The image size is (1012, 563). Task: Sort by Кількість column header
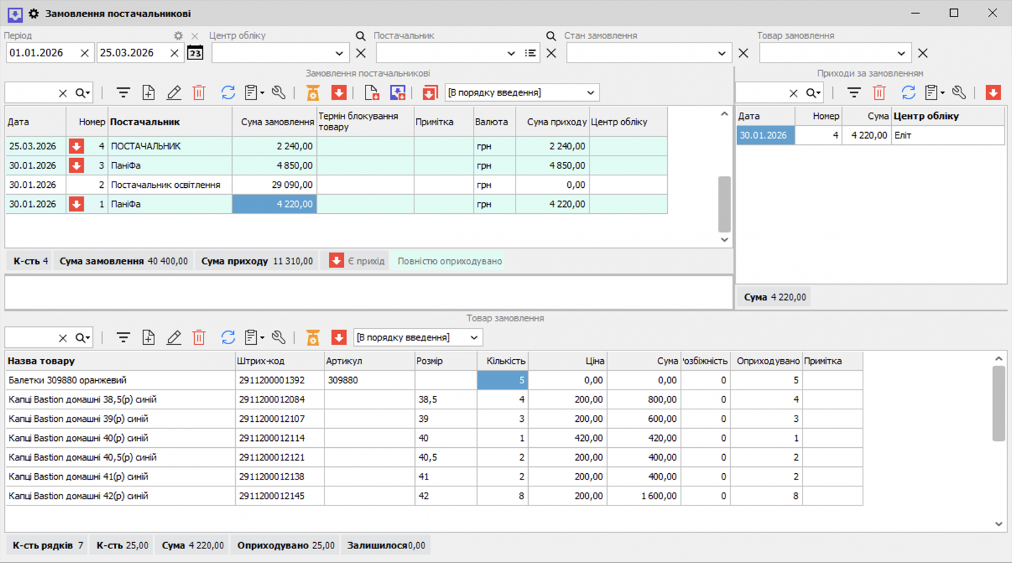tap(503, 361)
